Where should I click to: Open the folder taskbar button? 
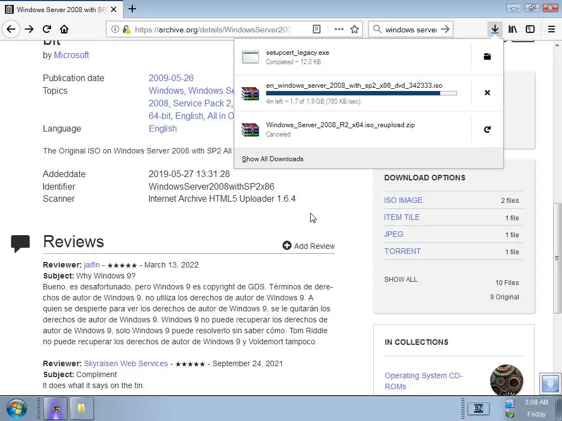coord(82,408)
